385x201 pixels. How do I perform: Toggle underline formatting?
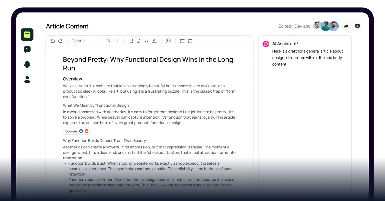coord(146,41)
